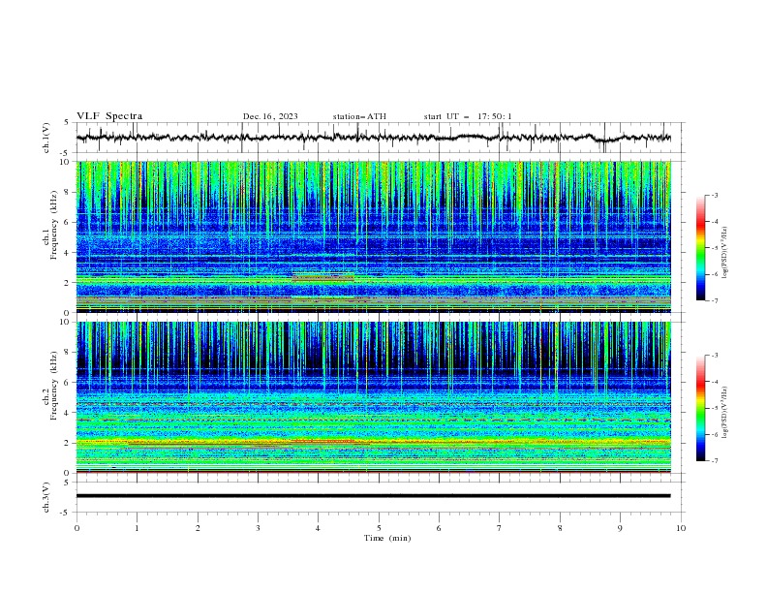Click the ch.1 colorbar "-3" tick label
Viewport: 767px width, 593px height.
[715, 195]
